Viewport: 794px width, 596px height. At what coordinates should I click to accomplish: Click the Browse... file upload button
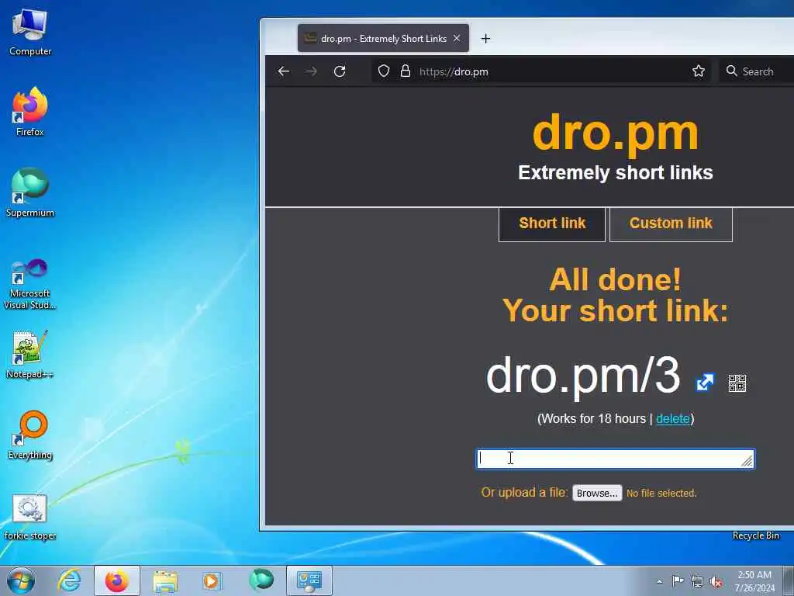point(597,493)
